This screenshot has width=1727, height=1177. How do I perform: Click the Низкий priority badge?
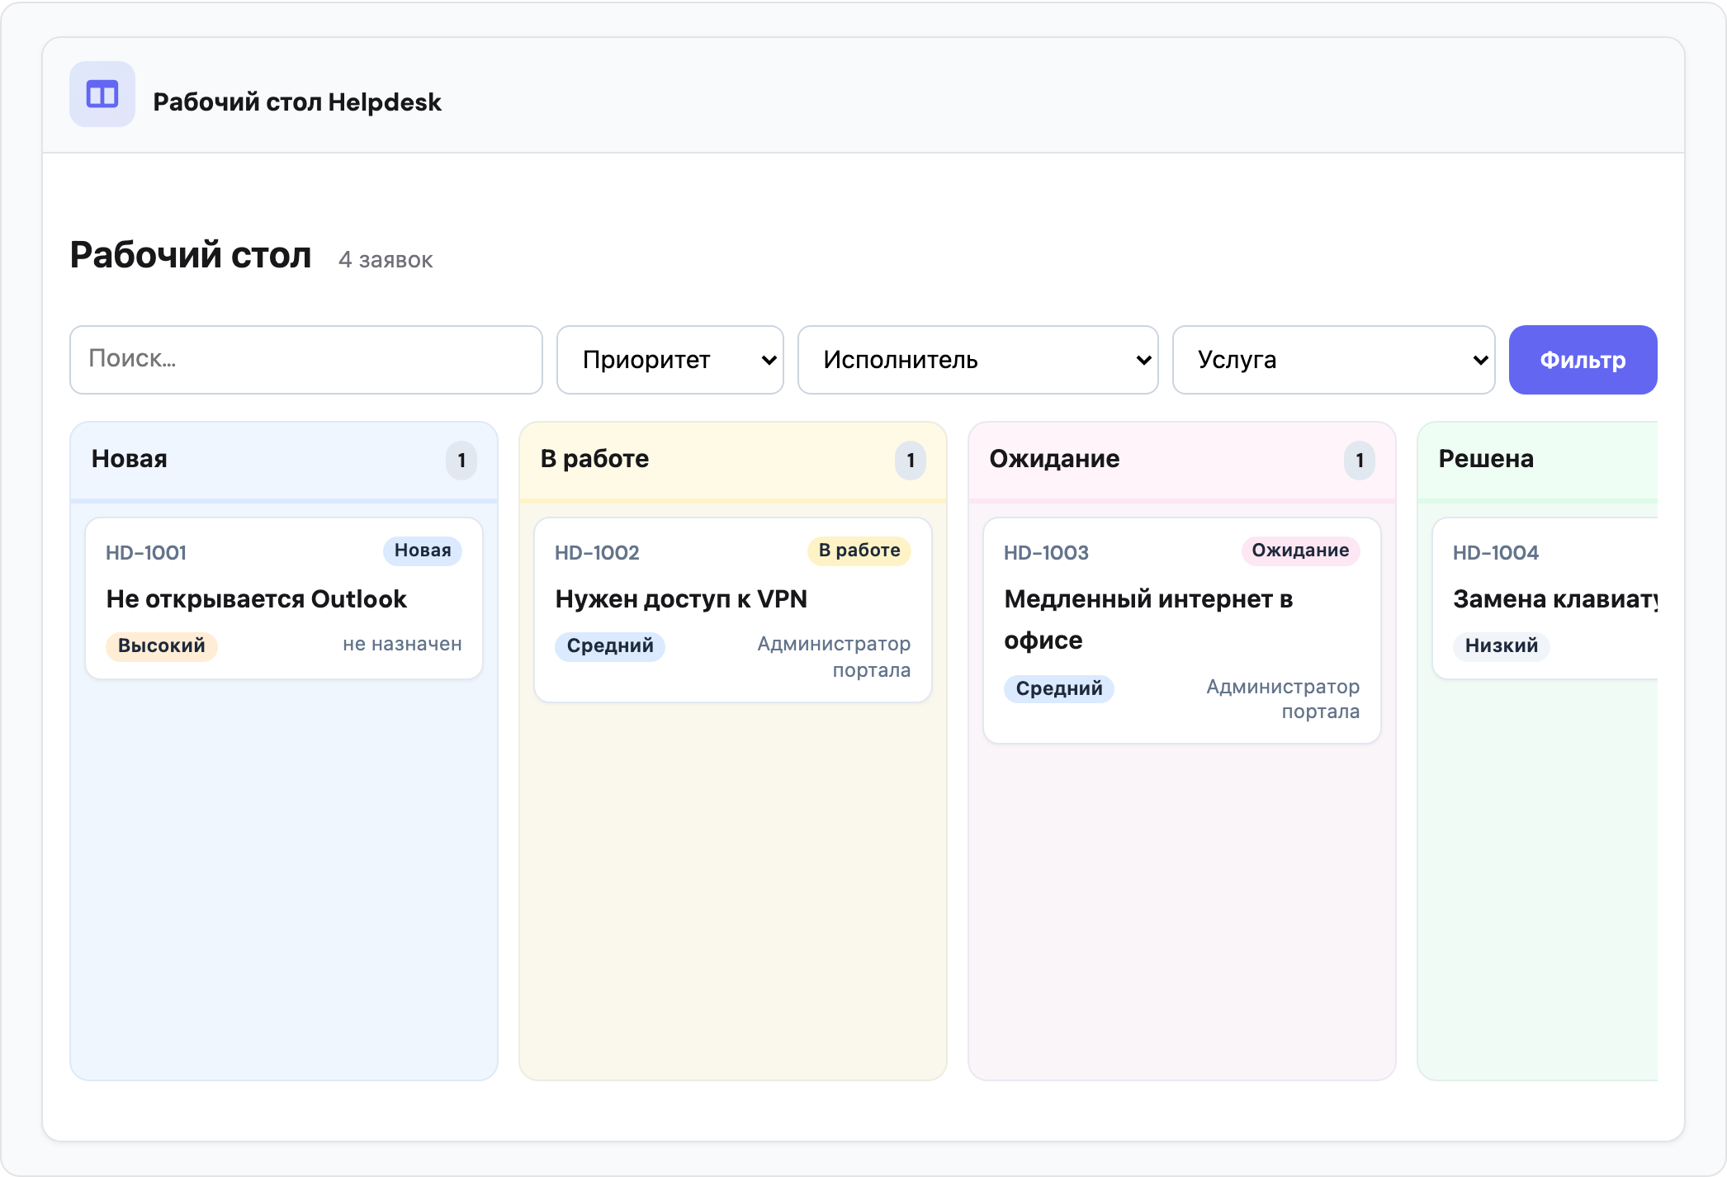click(x=1502, y=645)
